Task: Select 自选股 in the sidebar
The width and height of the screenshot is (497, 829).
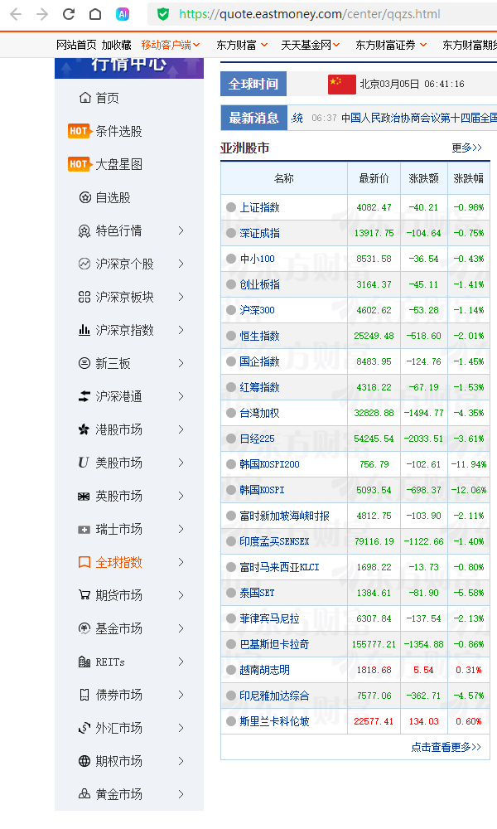Action: coord(113,198)
